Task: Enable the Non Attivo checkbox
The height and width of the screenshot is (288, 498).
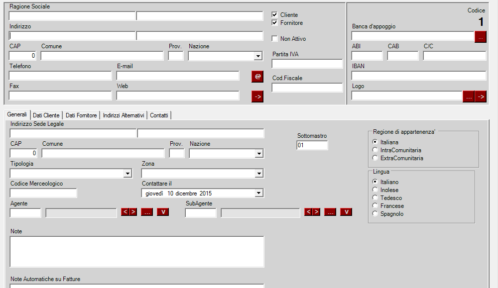Action: pos(274,38)
